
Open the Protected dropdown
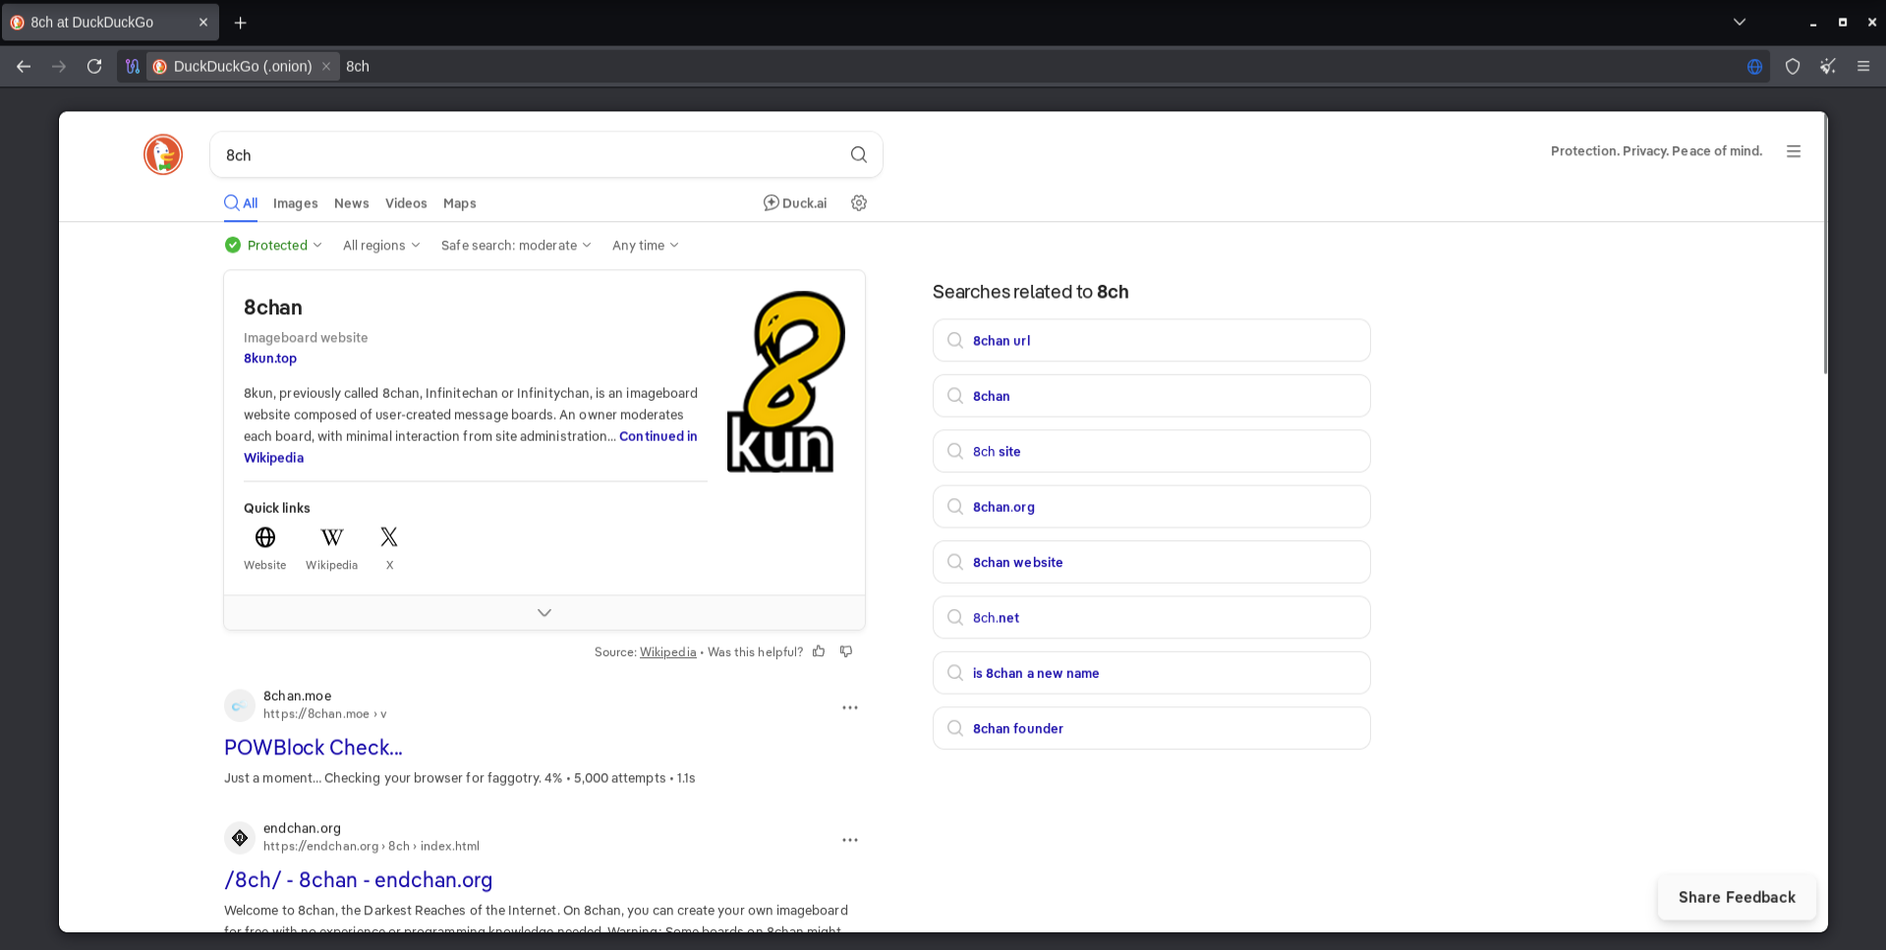[273, 246]
